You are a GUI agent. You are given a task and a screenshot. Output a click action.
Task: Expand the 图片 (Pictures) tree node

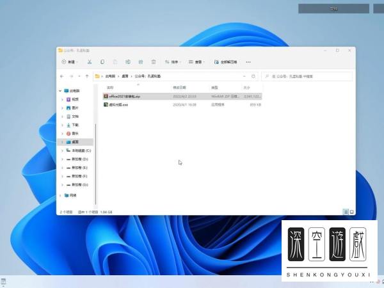click(x=62, y=108)
